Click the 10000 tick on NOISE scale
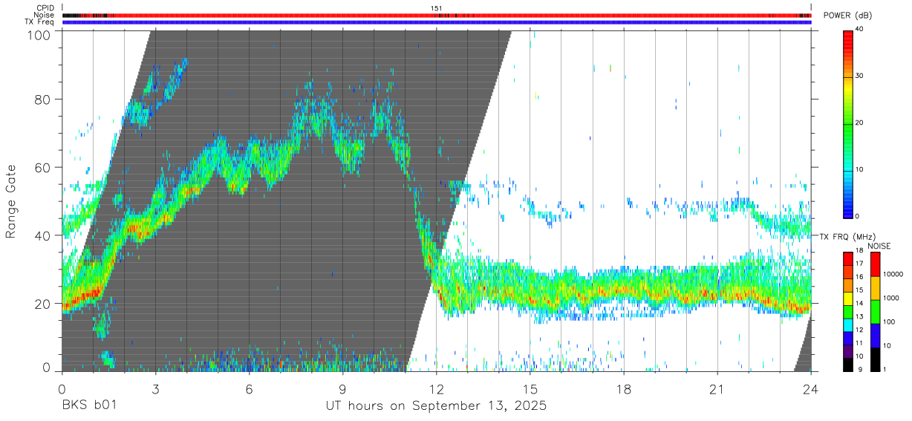 point(893,274)
